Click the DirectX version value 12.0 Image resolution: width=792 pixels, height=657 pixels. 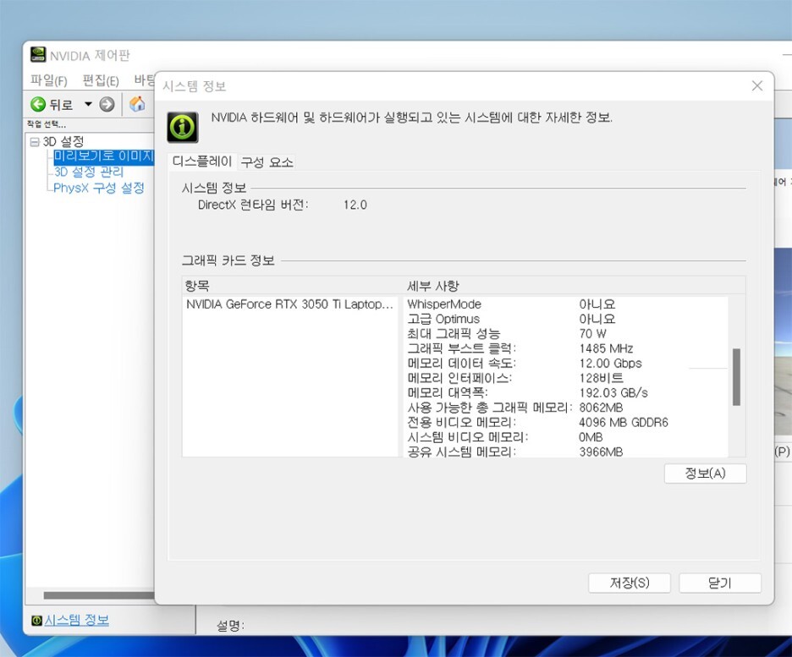(355, 205)
